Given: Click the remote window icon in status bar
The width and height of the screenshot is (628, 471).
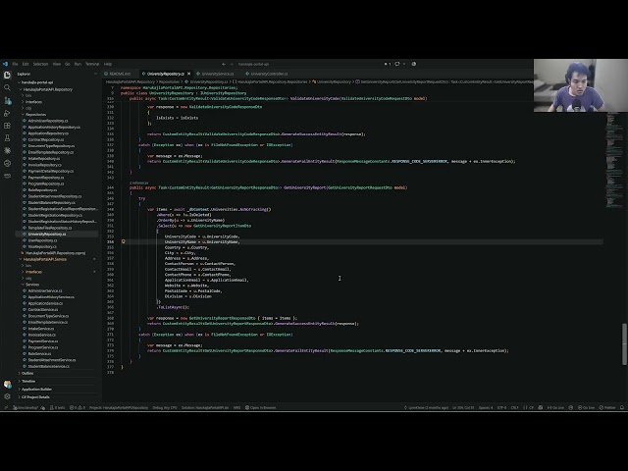Looking at the screenshot, I should (6, 408).
